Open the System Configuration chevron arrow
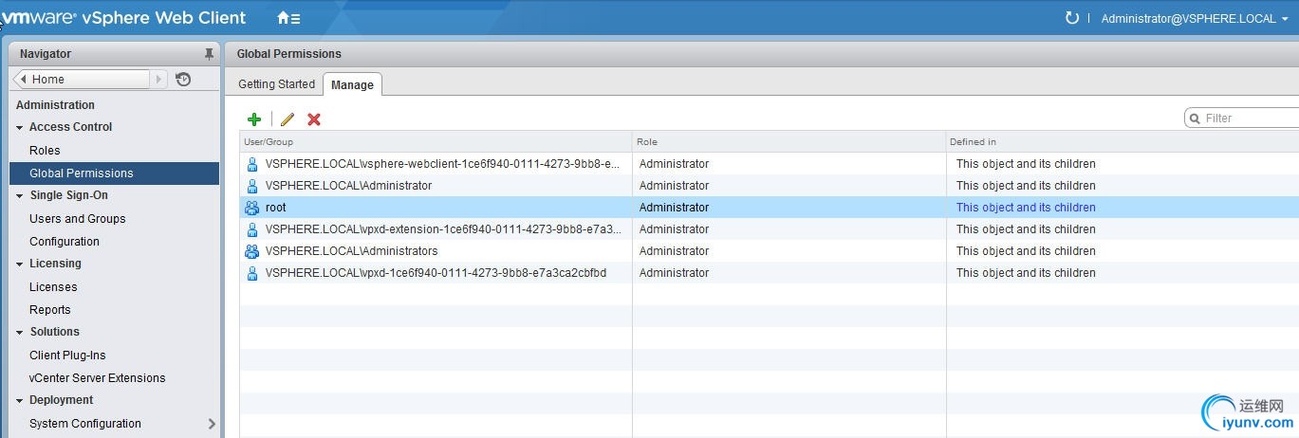1299x438 pixels. click(x=211, y=424)
